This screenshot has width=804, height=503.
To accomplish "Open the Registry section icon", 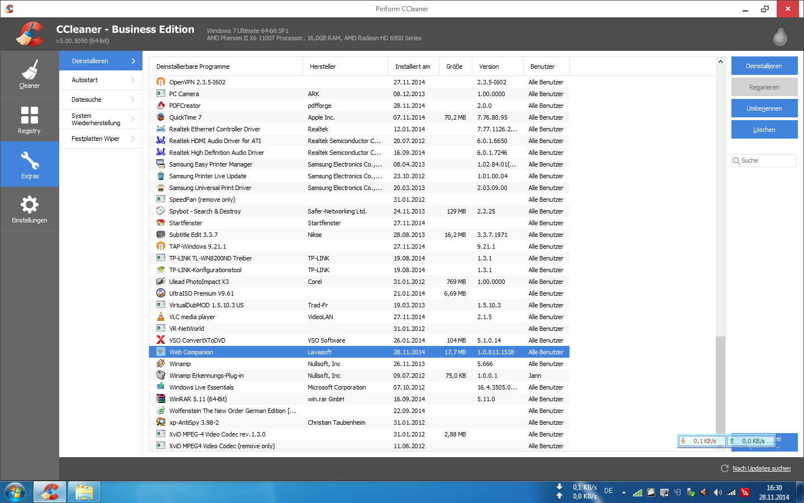I will click(x=30, y=115).
